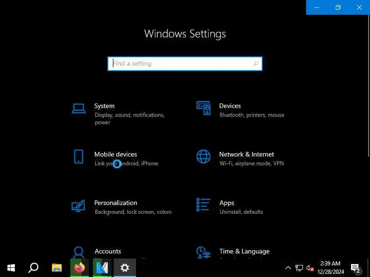370x277 pixels.
Task: Click 'Bluetooth, printers, mouse' description
Action: [252, 115]
